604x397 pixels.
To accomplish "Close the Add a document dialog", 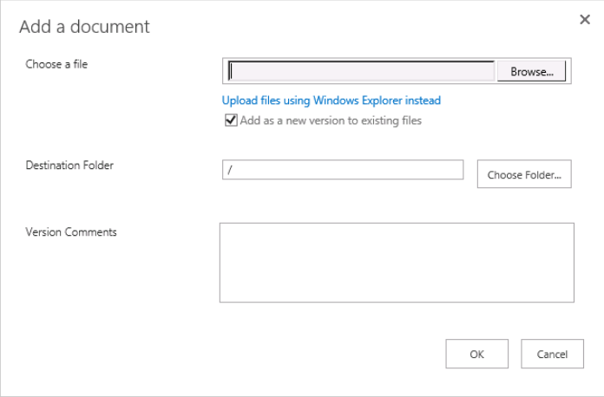I will pyautogui.click(x=585, y=20).
